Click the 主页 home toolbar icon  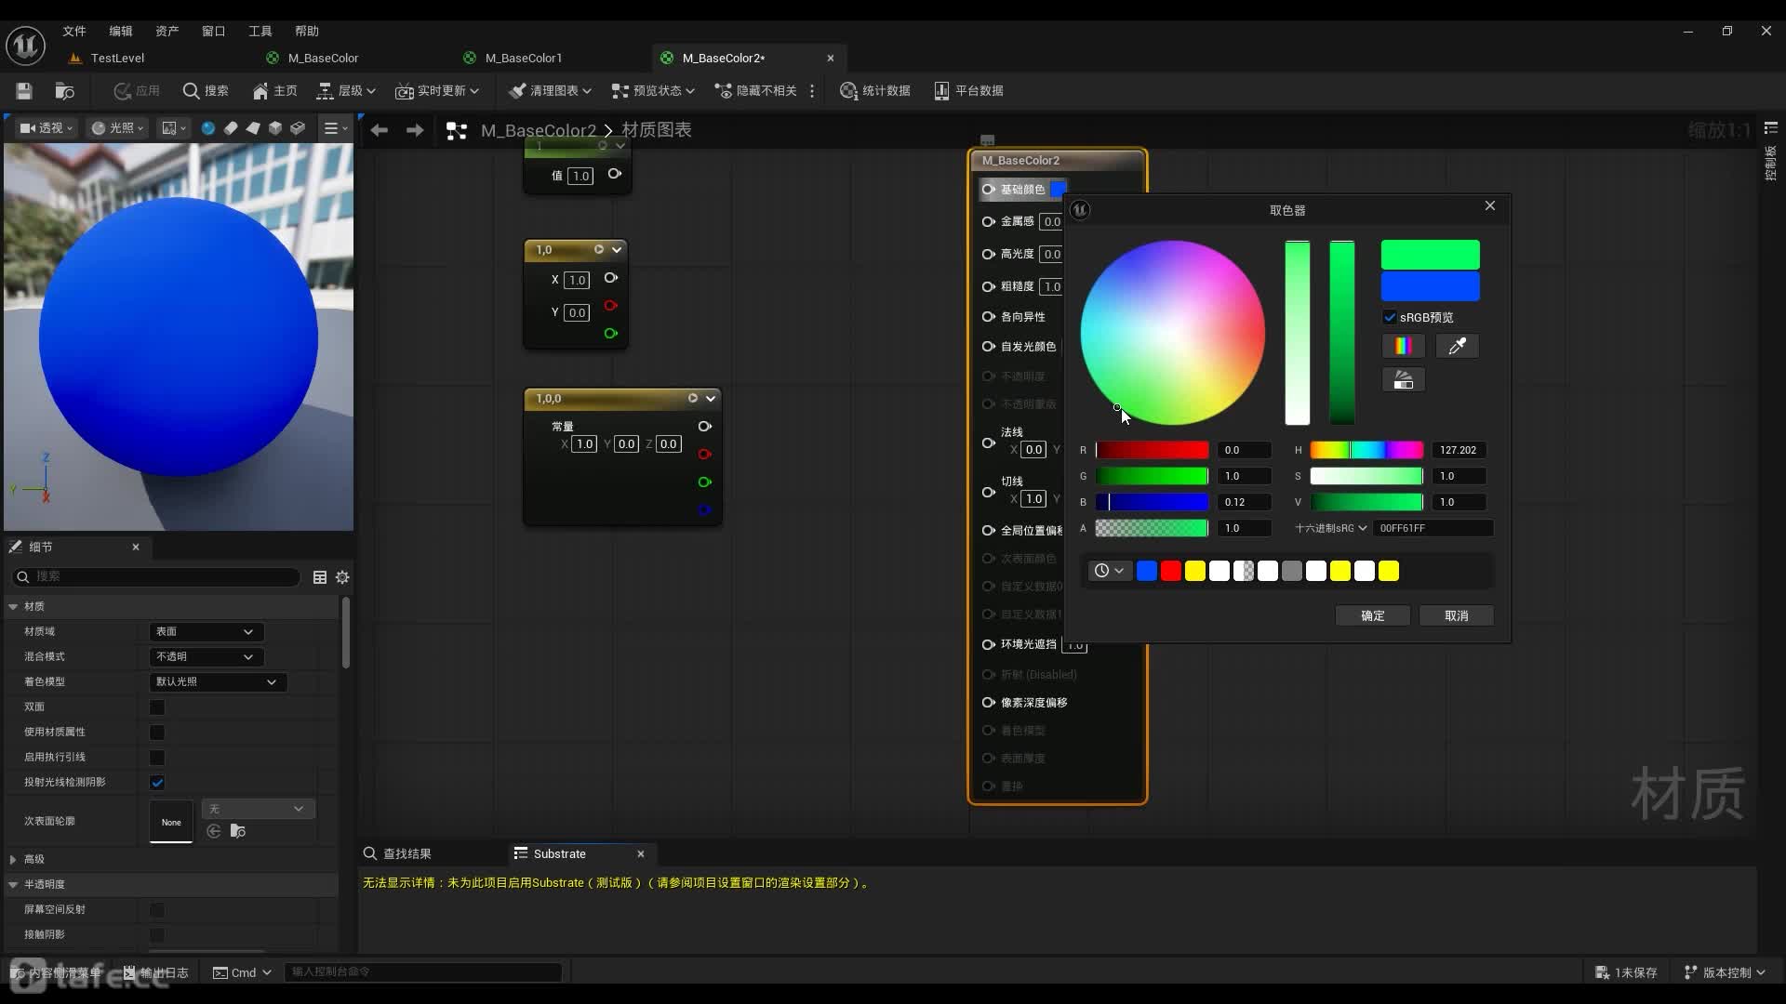click(274, 90)
